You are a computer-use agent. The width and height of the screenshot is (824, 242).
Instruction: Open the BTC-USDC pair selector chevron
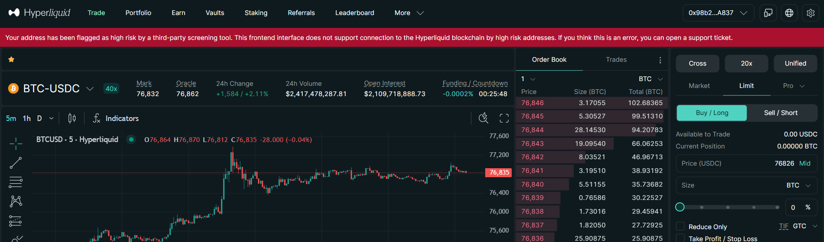[90, 89]
